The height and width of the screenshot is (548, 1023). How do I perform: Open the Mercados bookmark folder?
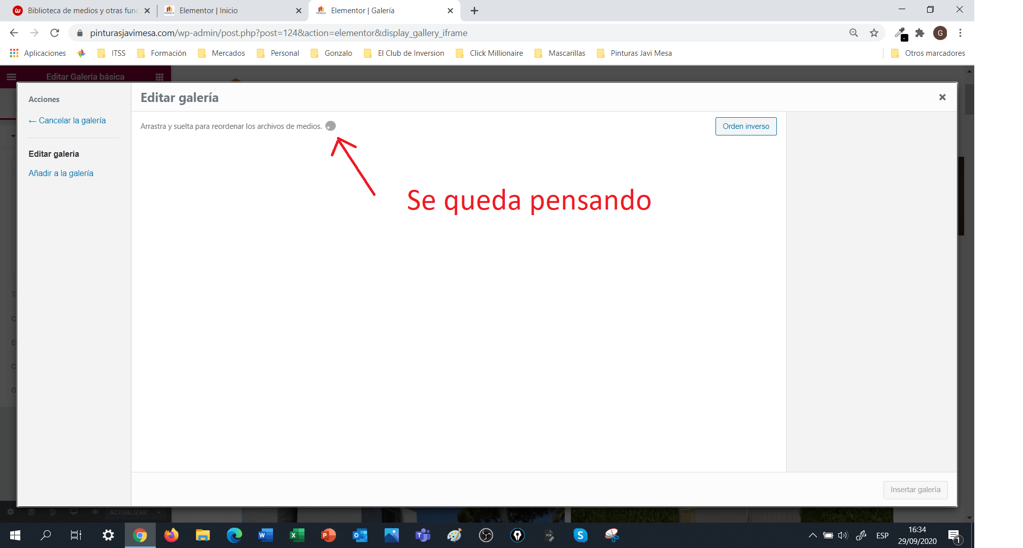[222, 53]
